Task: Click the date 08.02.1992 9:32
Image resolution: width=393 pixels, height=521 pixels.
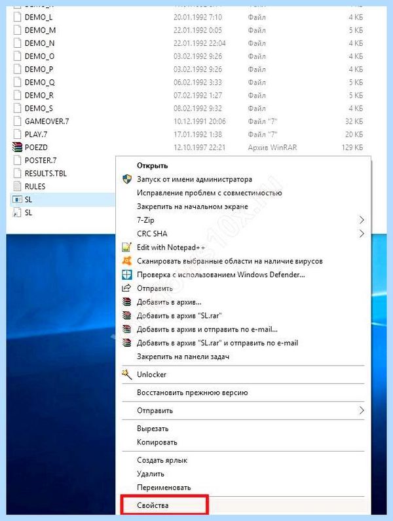Action: pyautogui.click(x=198, y=108)
